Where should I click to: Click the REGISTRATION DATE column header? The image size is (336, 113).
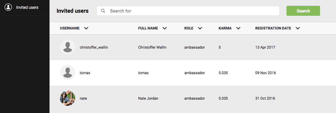[x=273, y=28]
